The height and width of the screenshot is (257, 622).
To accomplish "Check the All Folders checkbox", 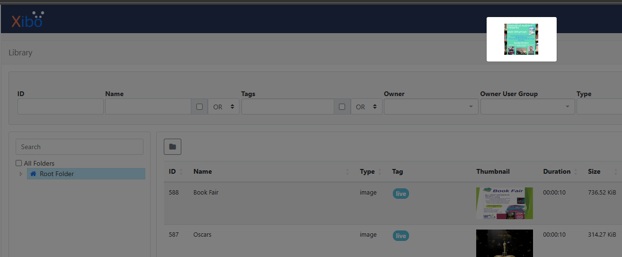I will point(19,163).
